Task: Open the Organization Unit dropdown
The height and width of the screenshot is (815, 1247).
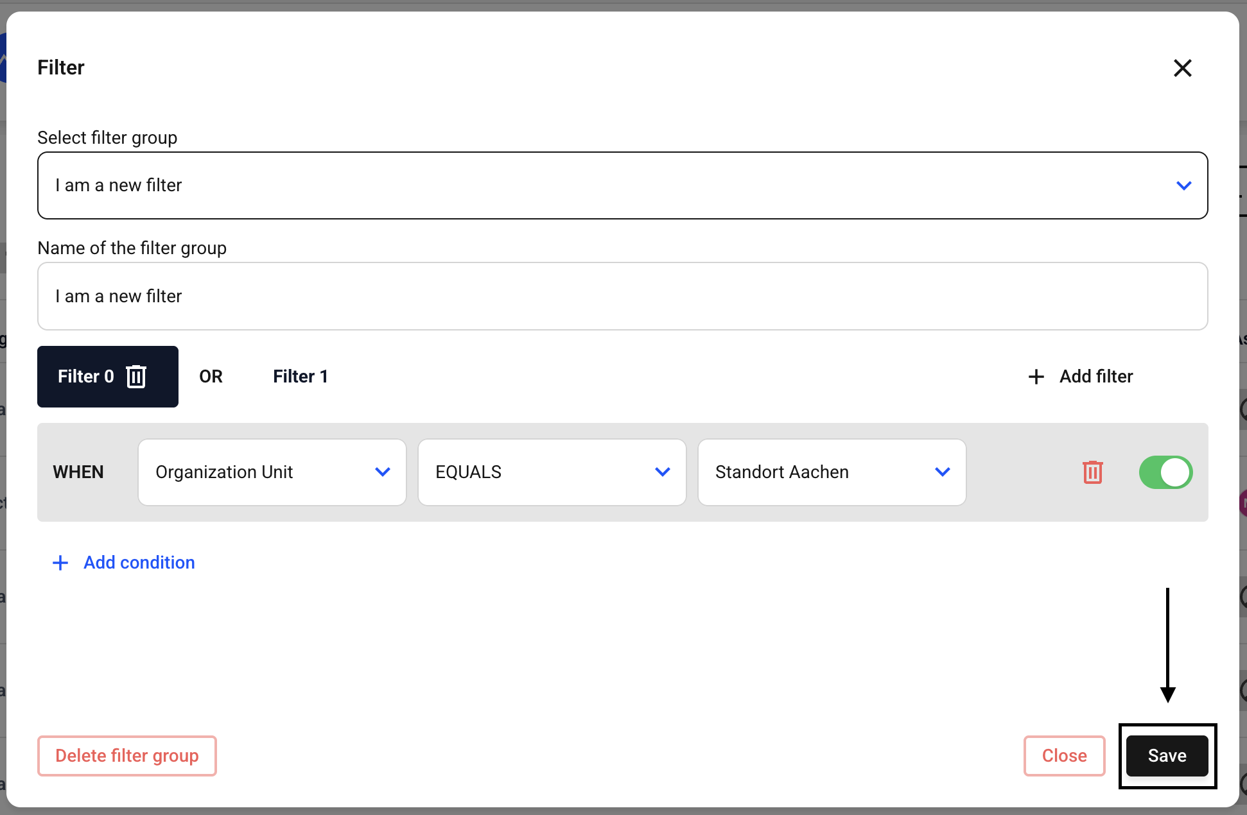Action: [x=272, y=472]
